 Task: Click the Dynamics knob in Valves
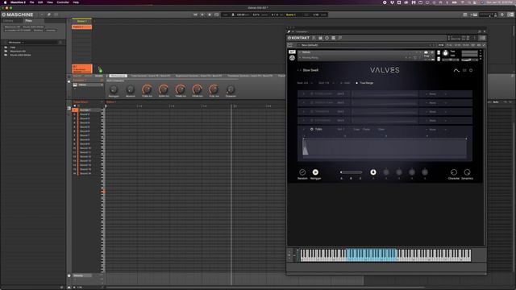click(x=467, y=172)
